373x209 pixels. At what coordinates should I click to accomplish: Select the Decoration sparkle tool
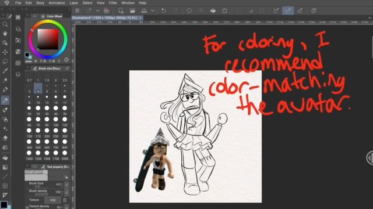click(x=5, y=128)
